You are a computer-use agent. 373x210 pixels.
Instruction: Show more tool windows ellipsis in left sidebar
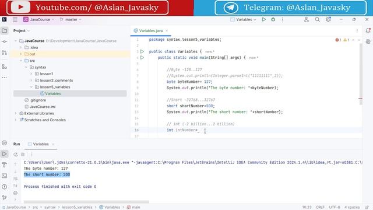[4, 78]
